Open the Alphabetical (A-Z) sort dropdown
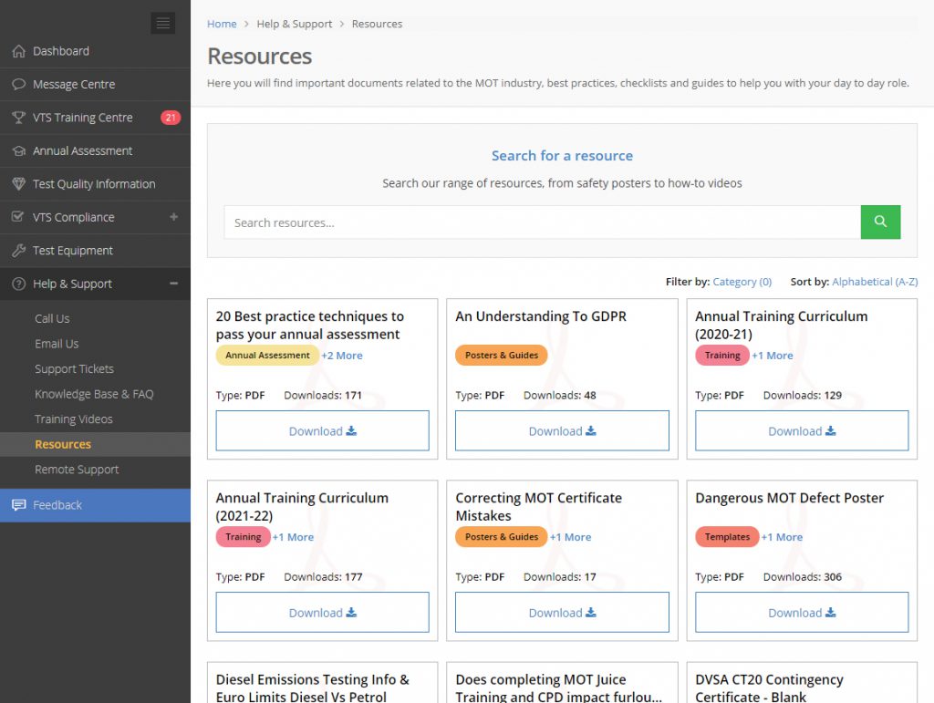934x703 pixels. coord(875,282)
